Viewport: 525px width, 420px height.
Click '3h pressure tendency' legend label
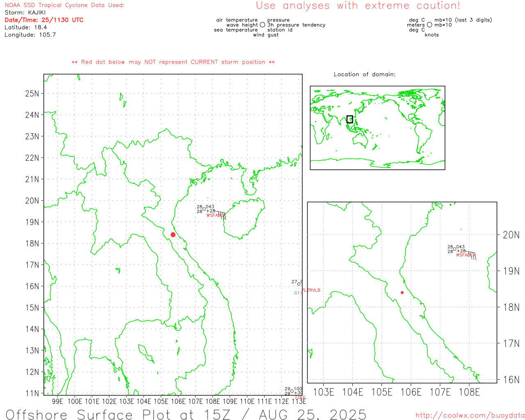296,25
